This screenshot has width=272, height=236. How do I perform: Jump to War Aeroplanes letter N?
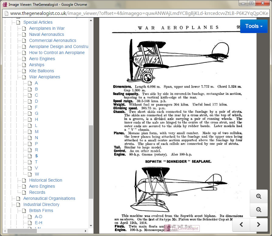pos(36,138)
